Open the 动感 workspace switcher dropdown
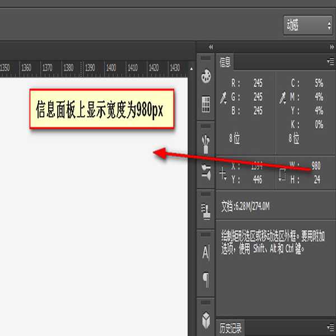The image size is (336, 336). coord(307,25)
